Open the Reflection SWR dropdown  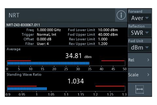coord(139,33)
